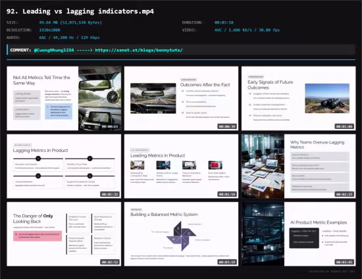The image size is (362, 279).
Task: Select the 'Leading Metrics in Product' slide thumbnail
Action: pos(181,166)
